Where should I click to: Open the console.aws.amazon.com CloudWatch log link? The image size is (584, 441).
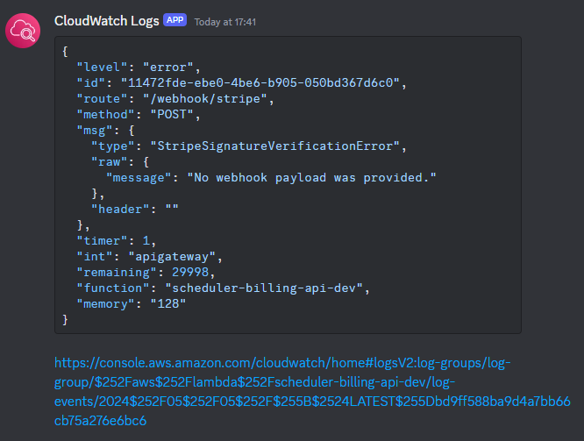(x=312, y=391)
